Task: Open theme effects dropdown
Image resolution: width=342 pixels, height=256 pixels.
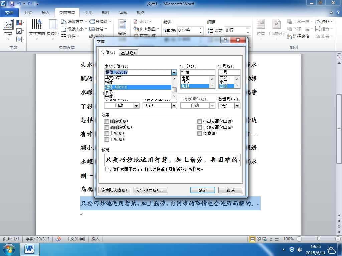Action: coord(20,39)
